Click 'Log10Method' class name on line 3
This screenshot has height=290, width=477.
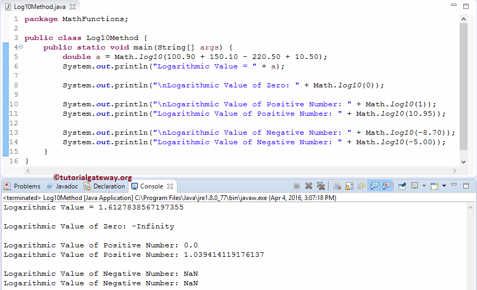click(112, 38)
